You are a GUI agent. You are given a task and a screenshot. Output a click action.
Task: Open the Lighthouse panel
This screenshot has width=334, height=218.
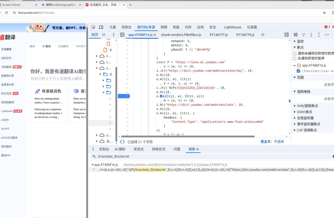[x=233, y=27]
